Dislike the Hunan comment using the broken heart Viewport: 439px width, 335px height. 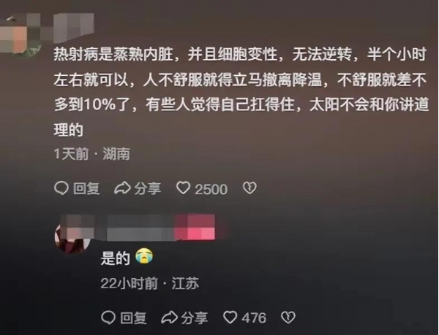249,188
